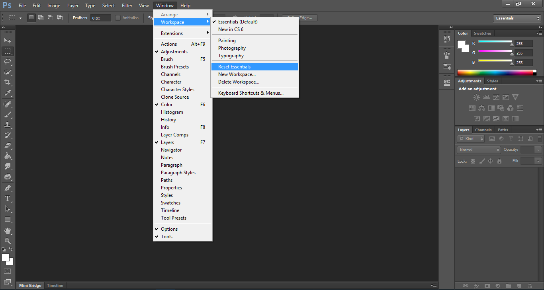Select the Brush tool in the toolbar
This screenshot has height=290, width=544.
click(x=8, y=115)
